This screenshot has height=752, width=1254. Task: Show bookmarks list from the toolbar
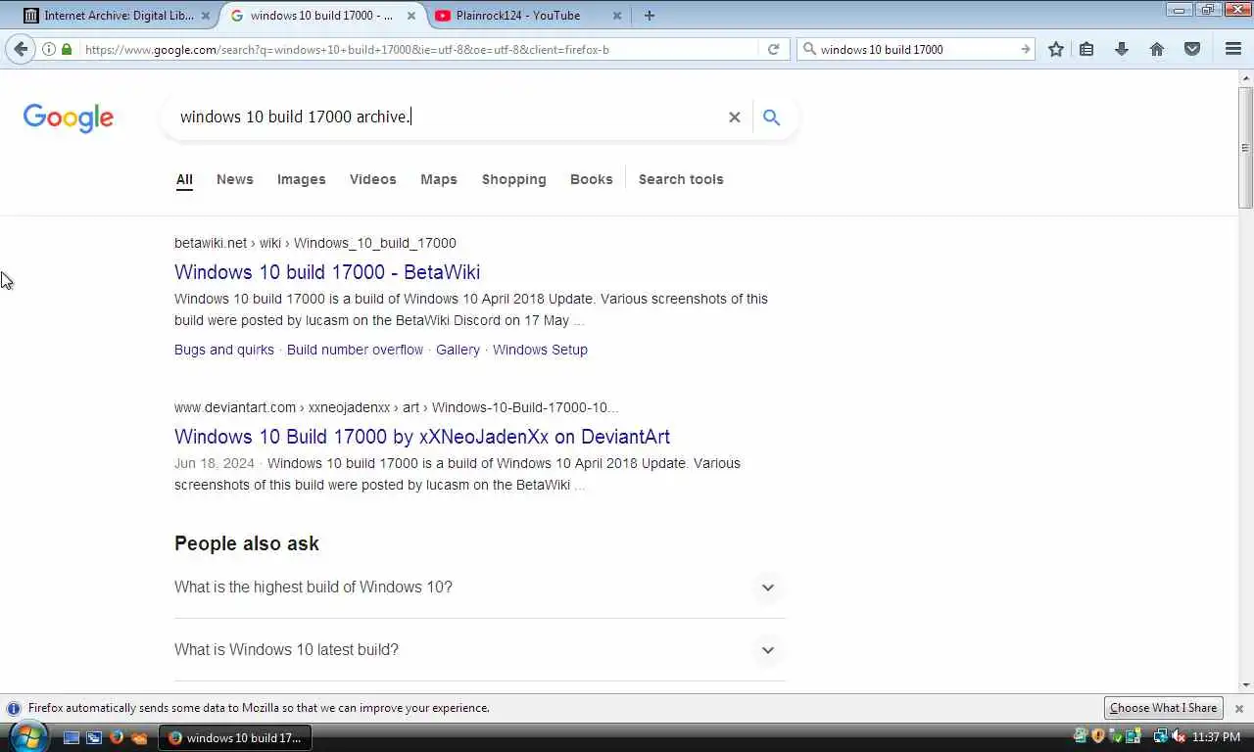(x=1086, y=49)
